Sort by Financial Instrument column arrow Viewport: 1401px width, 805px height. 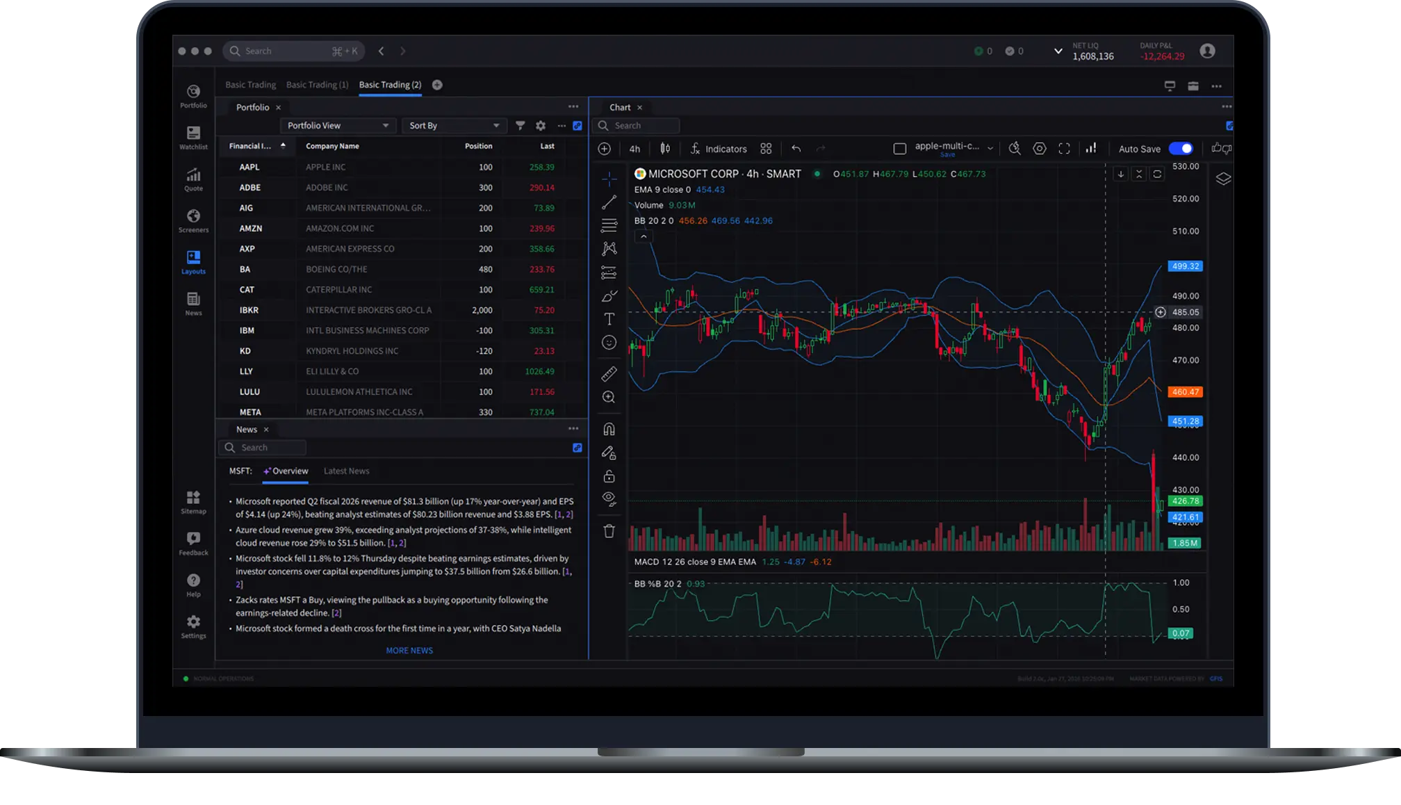pos(283,146)
